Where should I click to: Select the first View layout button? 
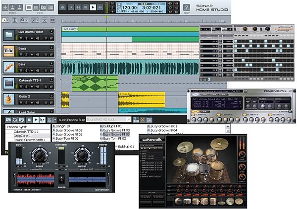click(x=29, y=7)
